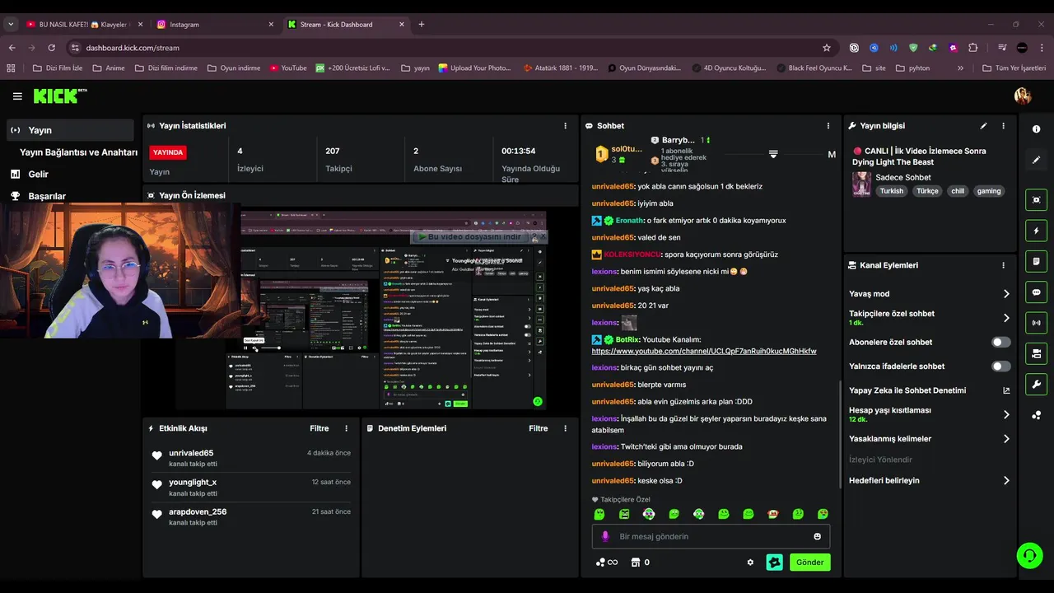Open the YouTube bookmark in bookmarks bar
This screenshot has width=1054, height=593.
(x=288, y=68)
